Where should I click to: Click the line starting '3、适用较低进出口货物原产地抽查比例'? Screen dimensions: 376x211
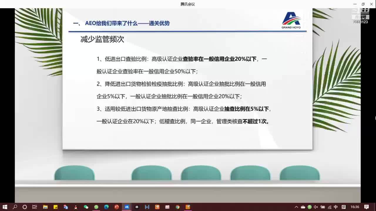[x=184, y=109]
